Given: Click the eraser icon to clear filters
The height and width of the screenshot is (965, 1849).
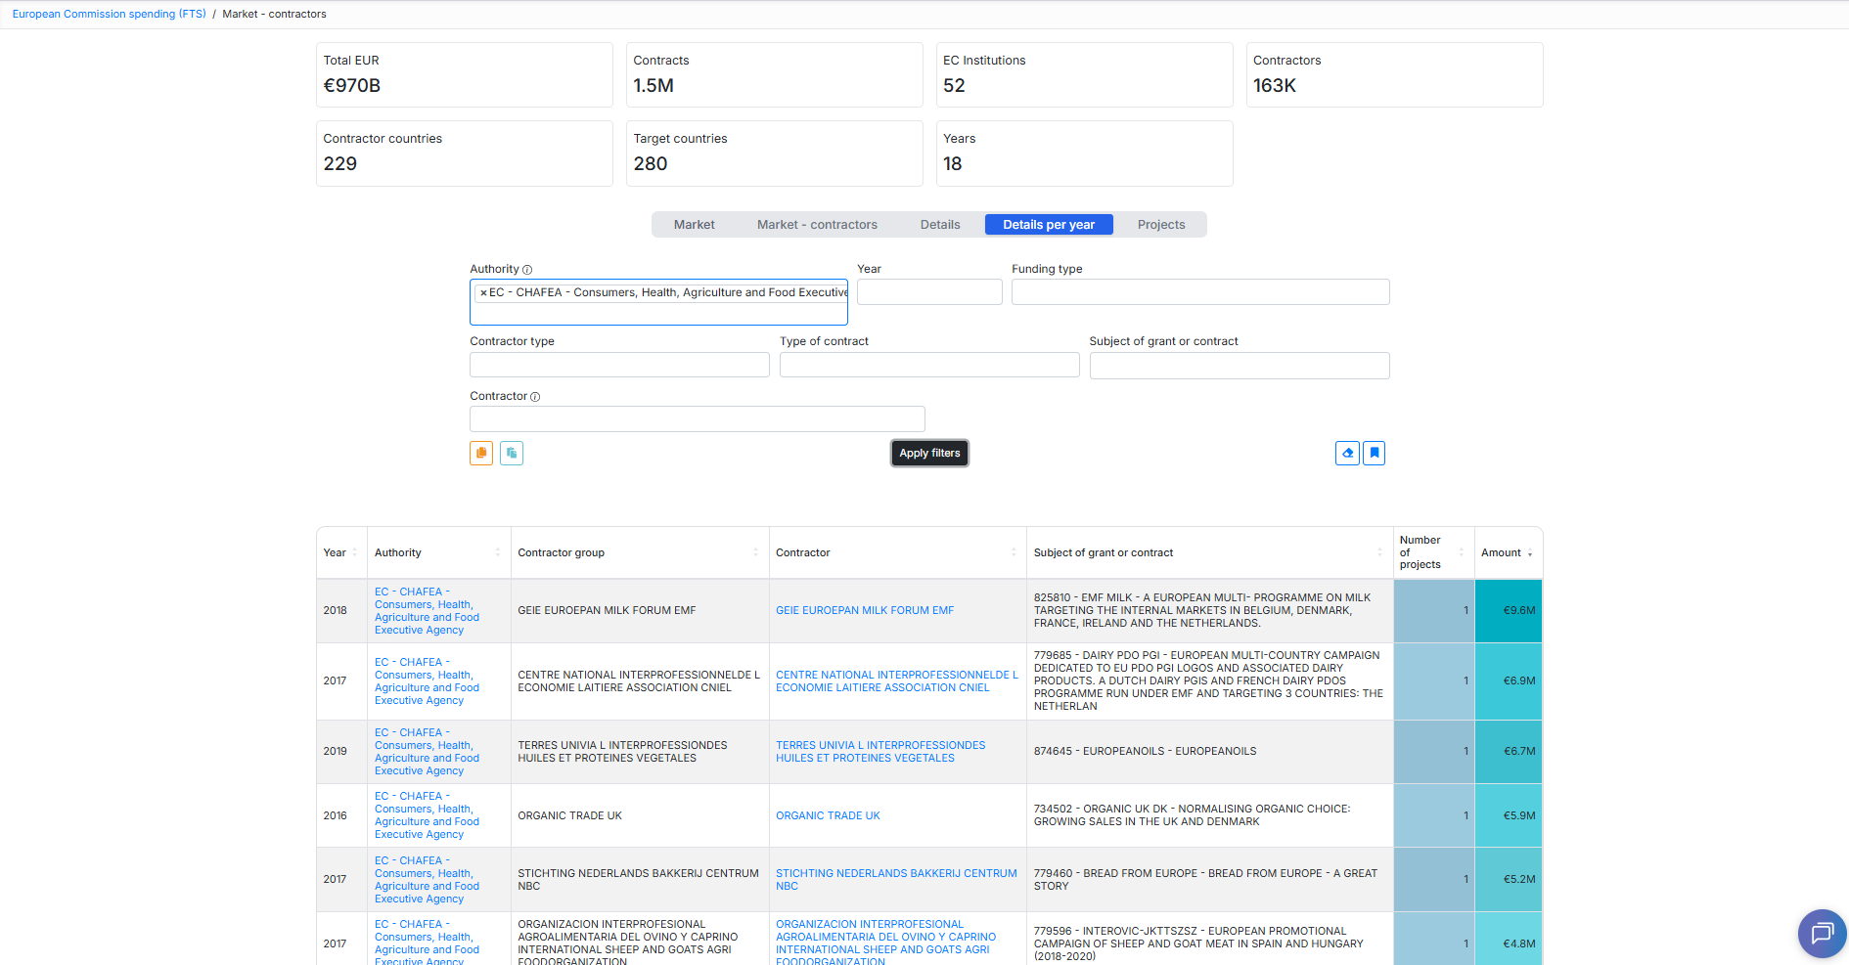Looking at the screenshot, I should coord(1347,453).
